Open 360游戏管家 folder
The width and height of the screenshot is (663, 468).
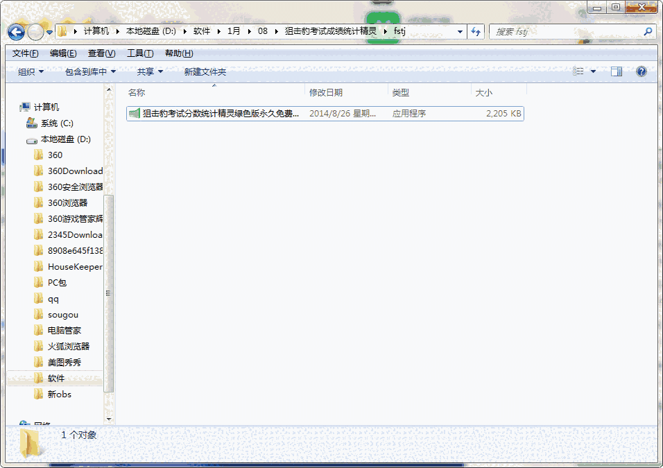pyautogui.click(x=76, y=219)
